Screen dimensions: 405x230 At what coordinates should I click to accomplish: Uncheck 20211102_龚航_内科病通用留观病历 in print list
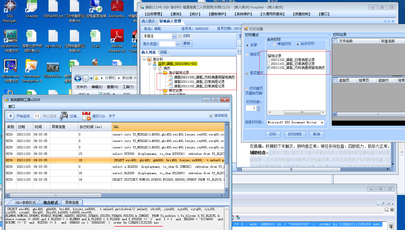click(269, 68)
